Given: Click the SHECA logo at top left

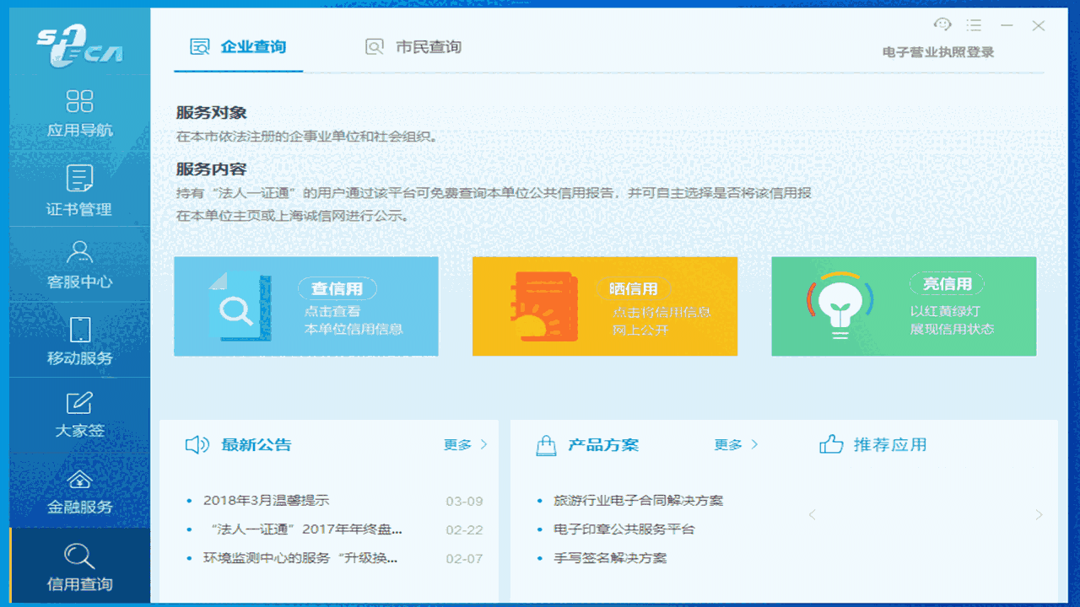Looking at the screenshot, I should tap(79, 42).
